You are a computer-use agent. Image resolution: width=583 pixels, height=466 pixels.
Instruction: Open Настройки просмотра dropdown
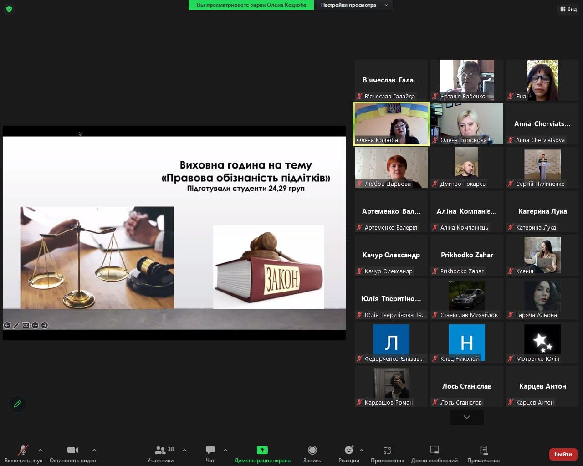coord(354,5)
